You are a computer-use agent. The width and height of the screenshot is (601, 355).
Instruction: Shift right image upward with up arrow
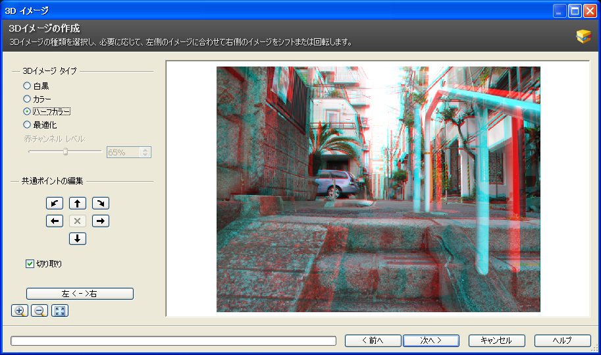78,203
